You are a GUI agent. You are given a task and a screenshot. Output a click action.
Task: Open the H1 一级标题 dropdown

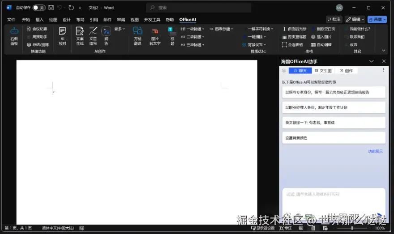(x=193, y=29)
